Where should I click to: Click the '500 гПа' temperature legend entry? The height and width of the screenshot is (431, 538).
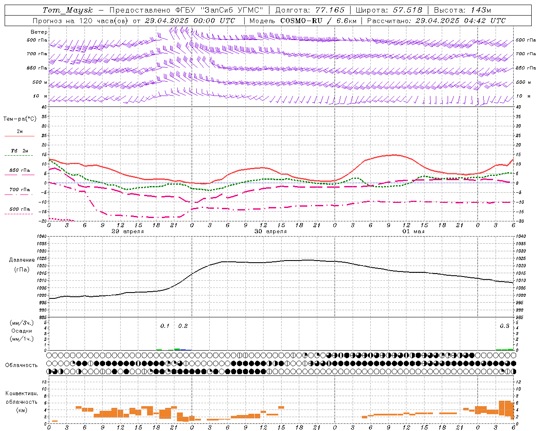point(20,209)
